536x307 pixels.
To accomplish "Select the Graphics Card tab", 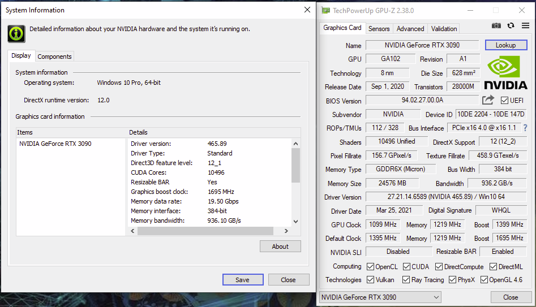I will tap(342, 28).
